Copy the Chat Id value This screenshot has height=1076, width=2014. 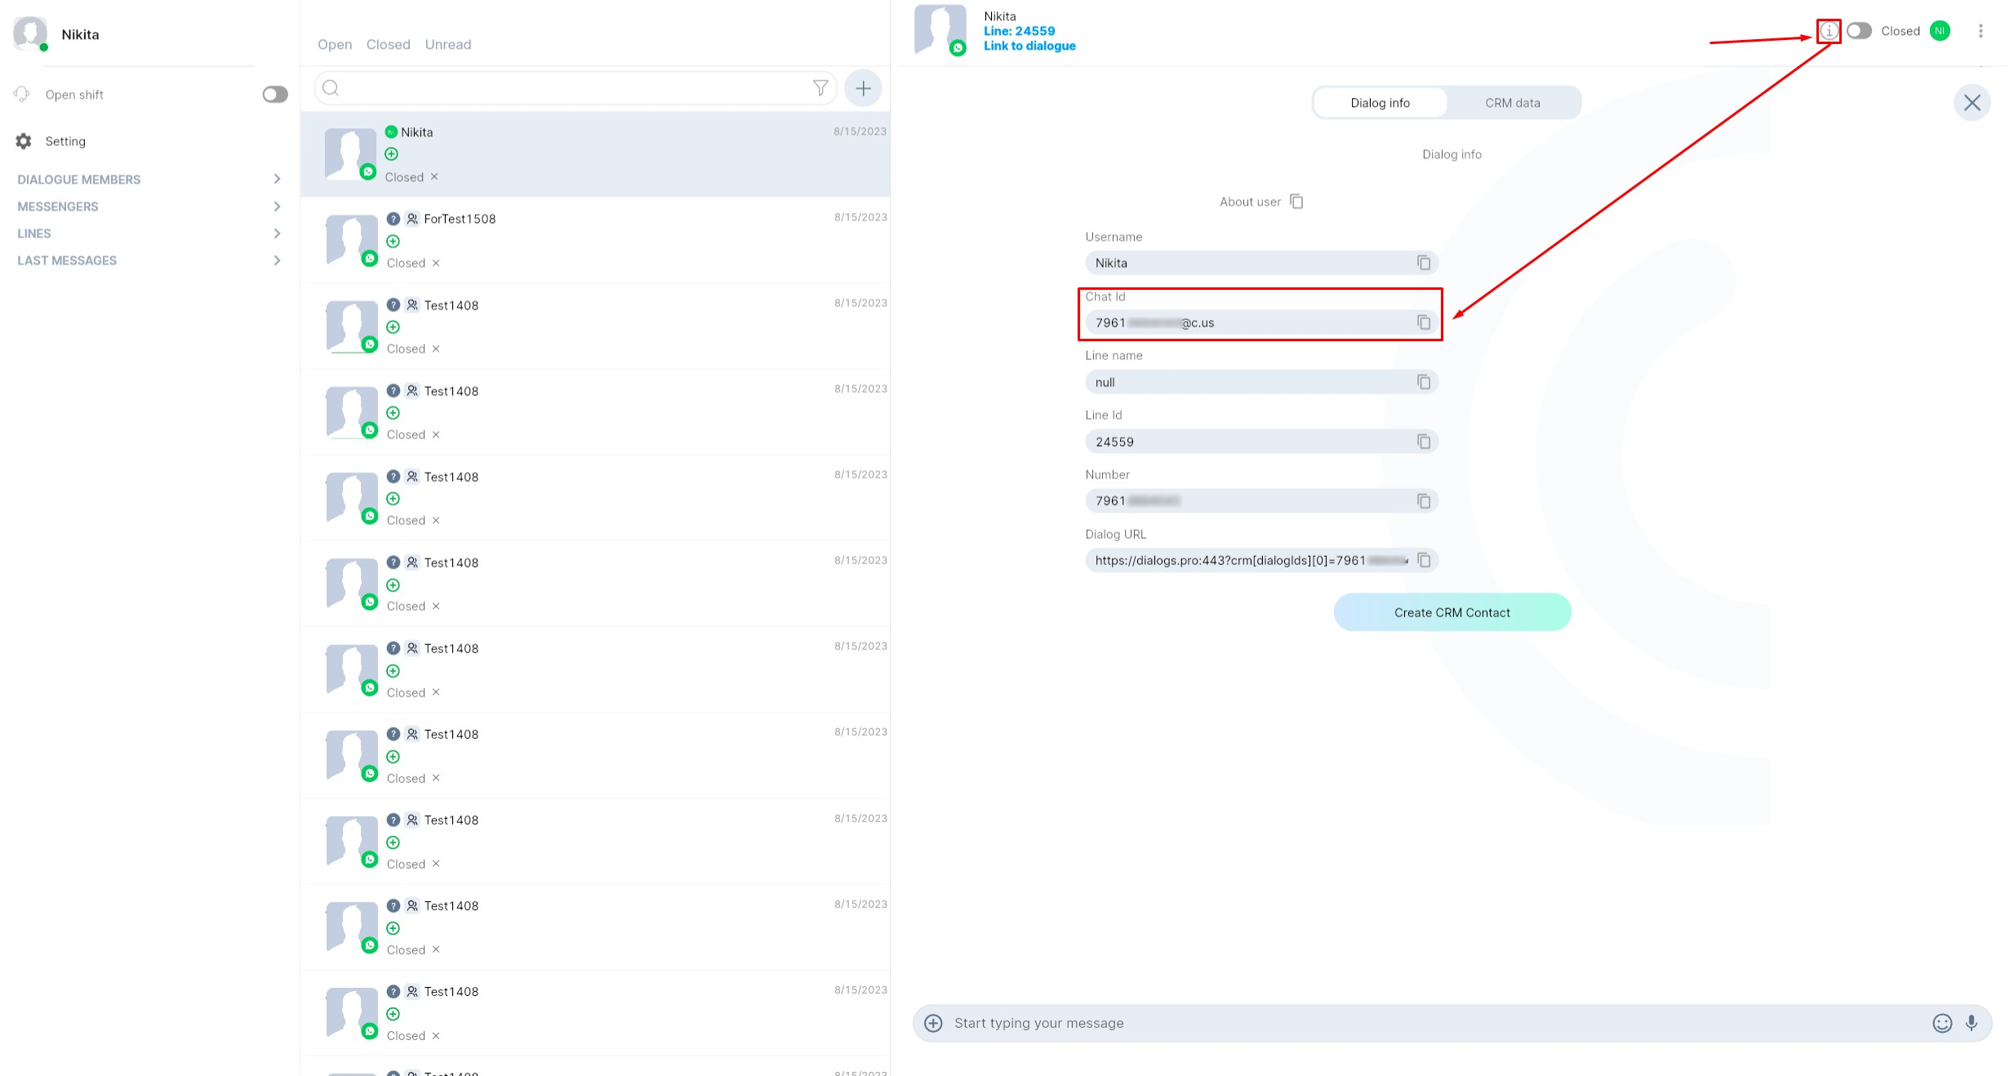coord(1424,322)
